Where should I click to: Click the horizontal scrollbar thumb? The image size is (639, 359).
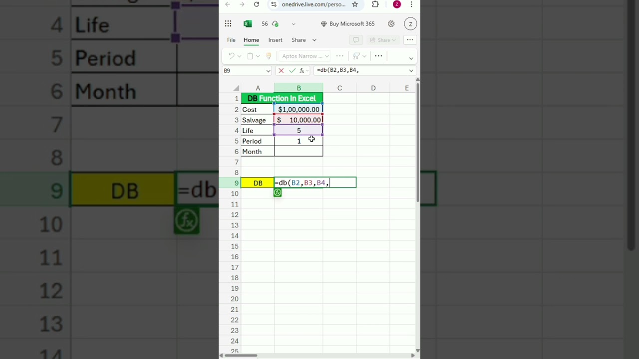point(241,356)
